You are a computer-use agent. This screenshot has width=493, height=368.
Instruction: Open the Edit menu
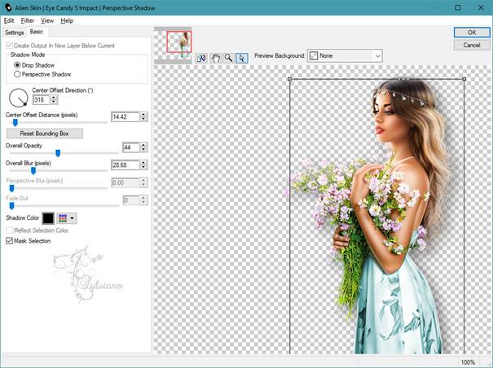(9, 20)
